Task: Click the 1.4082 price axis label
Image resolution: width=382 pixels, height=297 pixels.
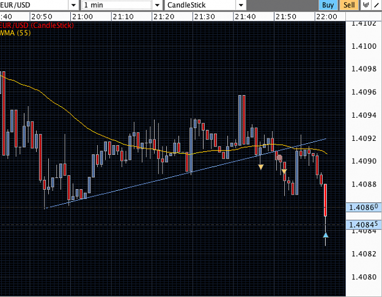Action: (364, 254)
